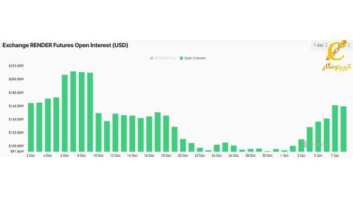Click the '$160.00M' y-axis label

[x=16, y=106]
